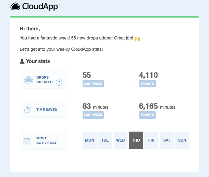Click the stopwatch icon in Time Saved
209x177 pixels.
pos(27,110)
